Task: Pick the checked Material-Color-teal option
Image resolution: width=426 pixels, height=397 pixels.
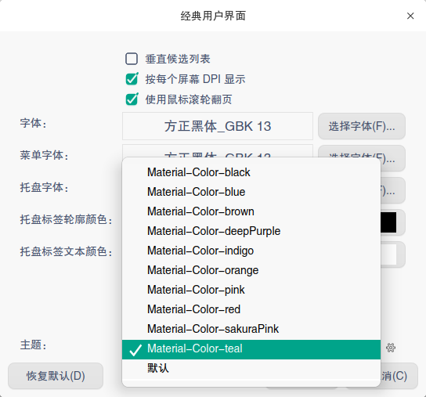Action: [x=251, y=349]
